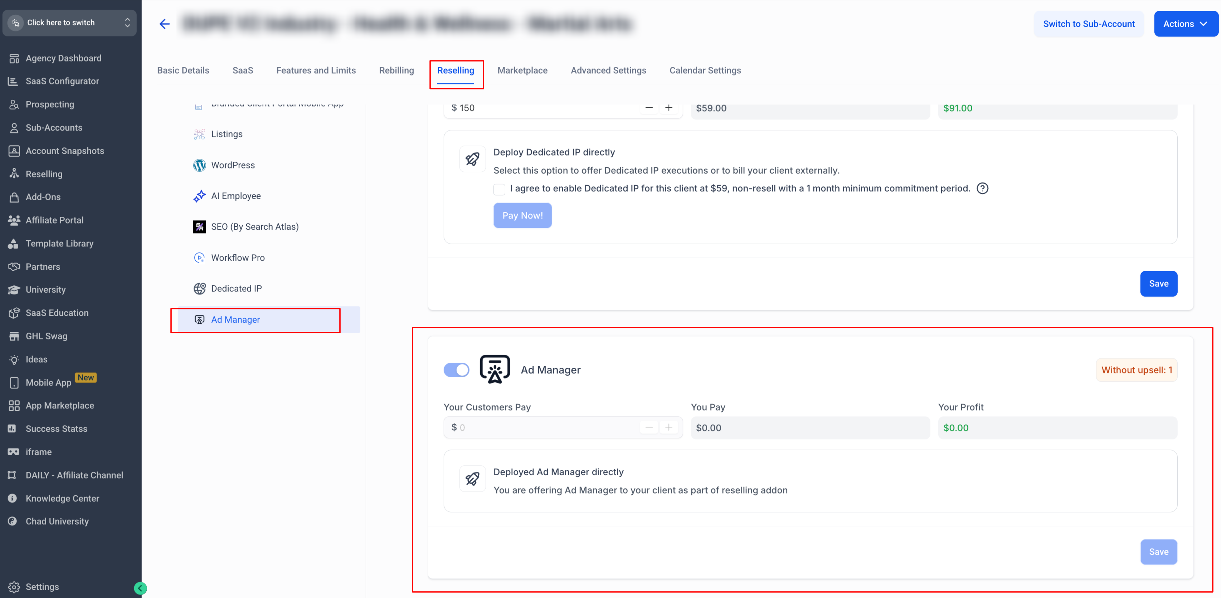Click the Switch to Sub-Account button

(1088, 24)
